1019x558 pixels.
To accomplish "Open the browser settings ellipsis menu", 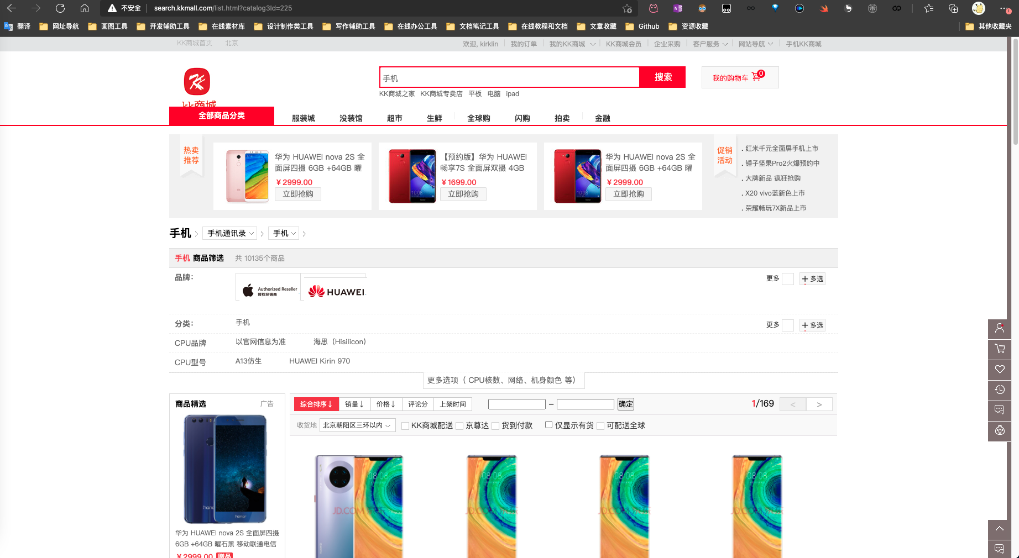I will coord(1005,8).
